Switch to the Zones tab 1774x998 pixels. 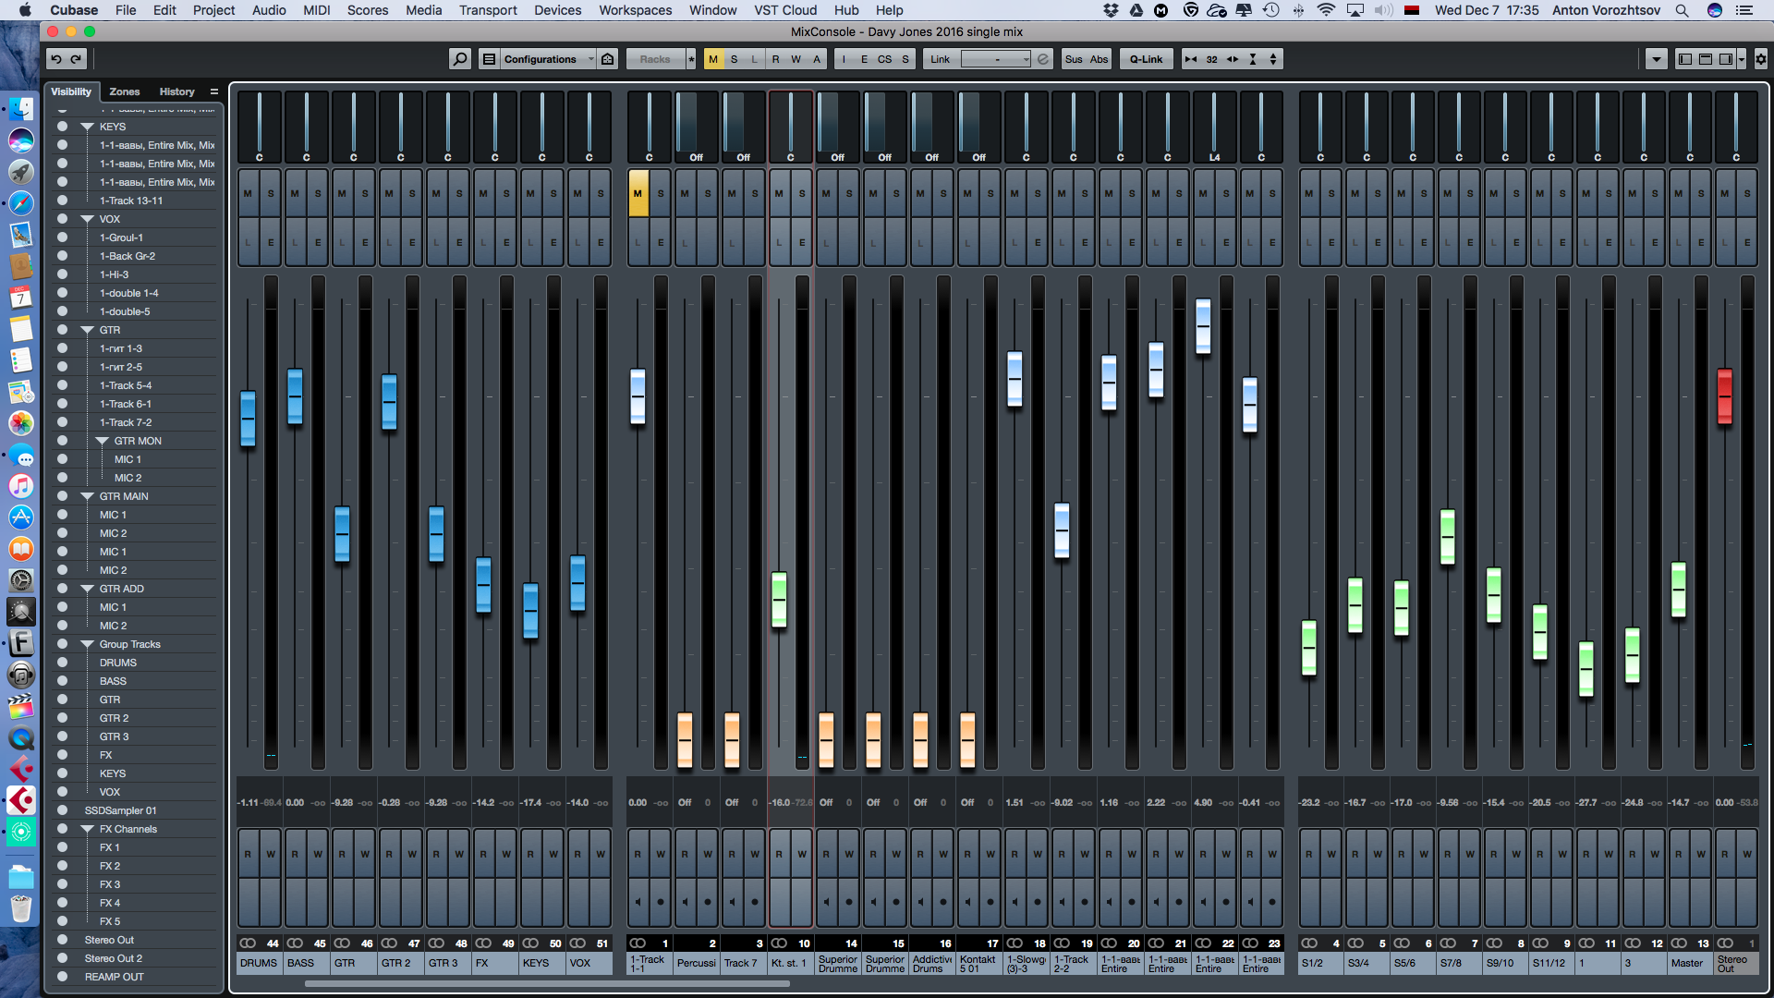pyautogui.click(x=125, y=91)
